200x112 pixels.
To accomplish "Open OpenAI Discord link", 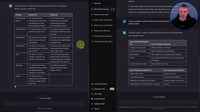I will pos(103,99).
